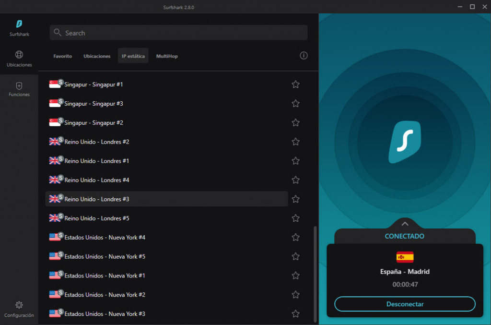Favorite Singapur - Singapur #2 star
Image resolution: width=491 pixels, height=325 pixels.
click(295, 122)
